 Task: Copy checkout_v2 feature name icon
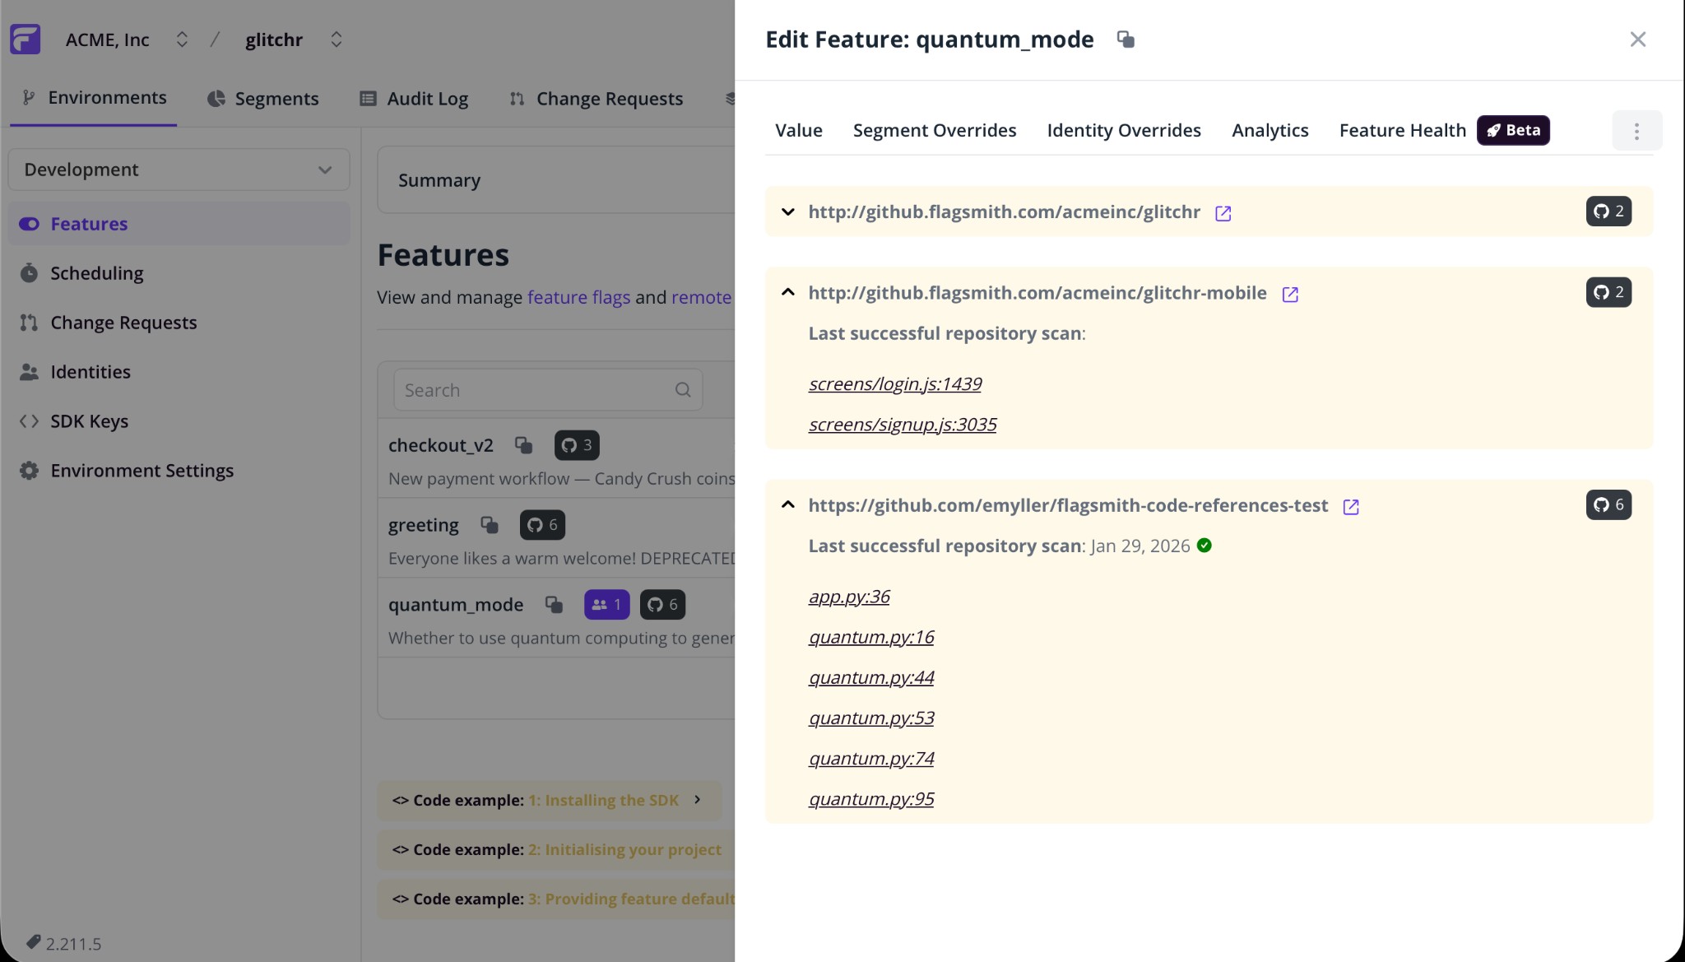[523, 445]
